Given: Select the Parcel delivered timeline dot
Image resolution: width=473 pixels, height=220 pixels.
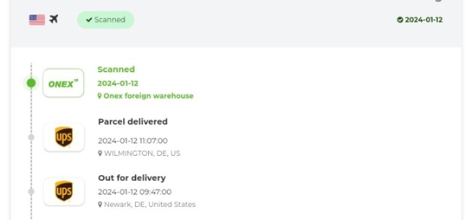Looking at the screenshot, I should tap(31, 137).
